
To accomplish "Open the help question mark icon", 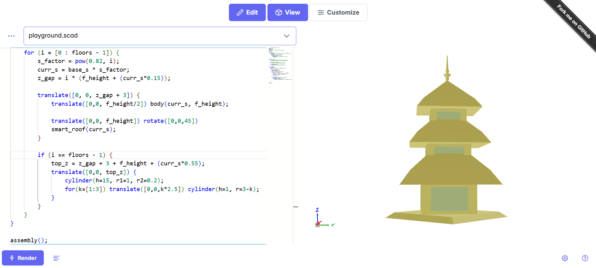I will click(585, 258).
